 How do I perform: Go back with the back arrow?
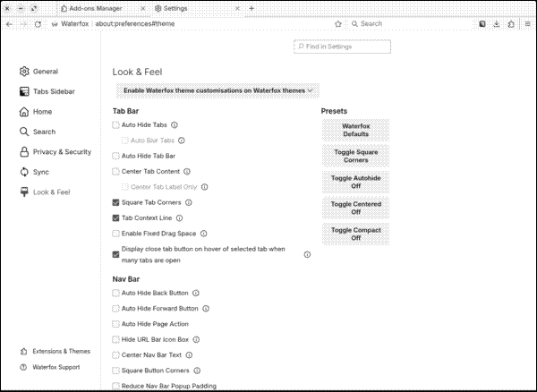pyautogui.click(x=9, y=24)
